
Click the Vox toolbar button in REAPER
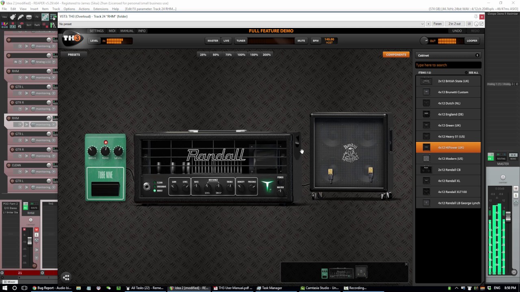(4, 17)
